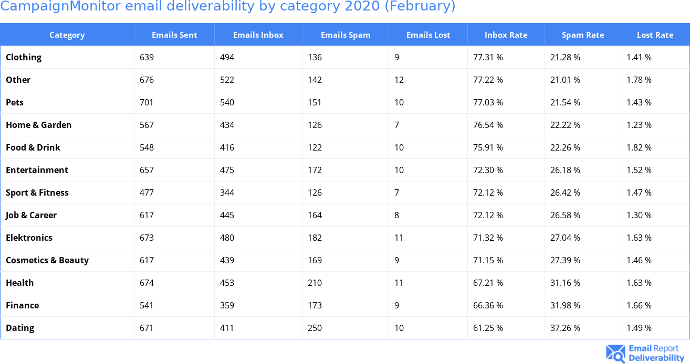Select the Pets category cell
This screenshot has width=690, height=364.
(x=15, y=102)
